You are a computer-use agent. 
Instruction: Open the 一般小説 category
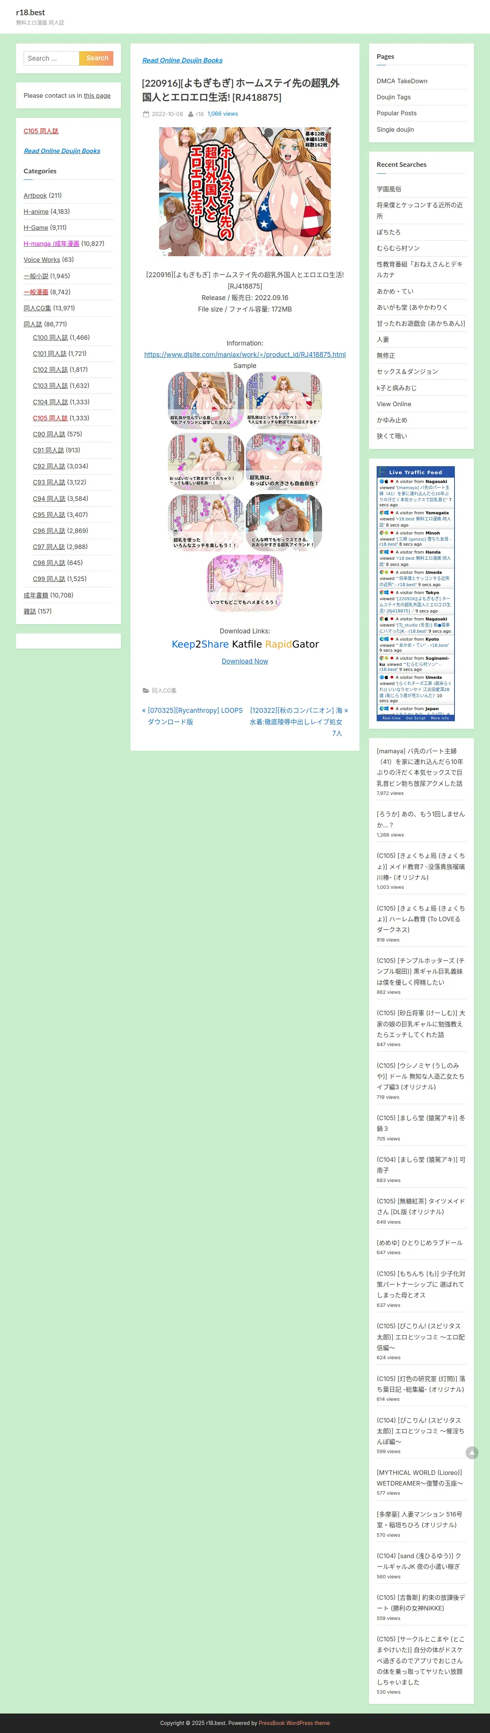click(35, 276)
